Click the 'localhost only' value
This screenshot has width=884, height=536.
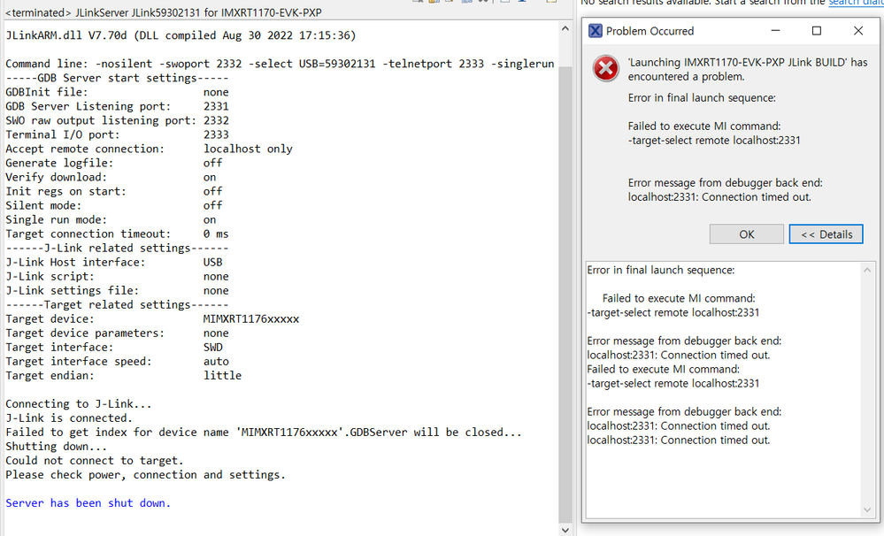[248, 149]
